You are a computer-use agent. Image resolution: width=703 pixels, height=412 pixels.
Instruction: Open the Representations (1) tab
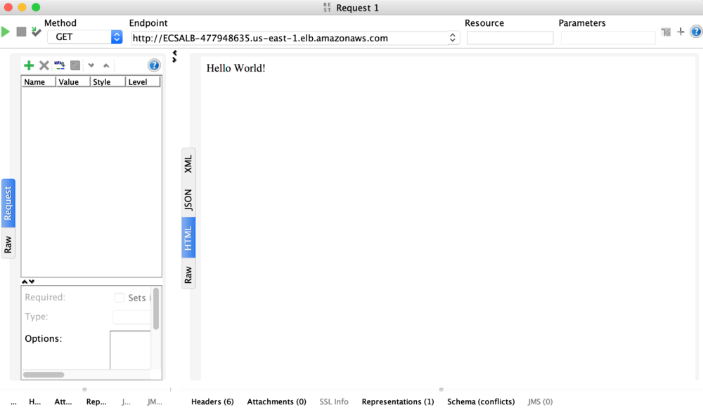(397, 401)
